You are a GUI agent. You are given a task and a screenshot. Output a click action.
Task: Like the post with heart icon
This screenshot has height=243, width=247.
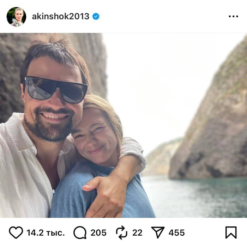(x=16, y=232)
